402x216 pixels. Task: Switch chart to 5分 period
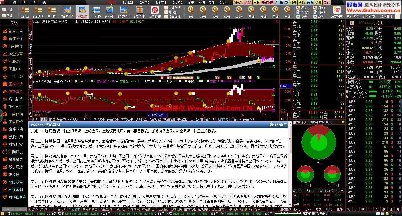coord(191,12)
